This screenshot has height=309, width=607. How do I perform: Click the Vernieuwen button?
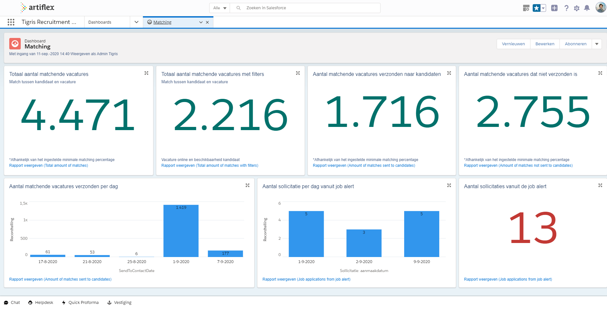[513, 44]
